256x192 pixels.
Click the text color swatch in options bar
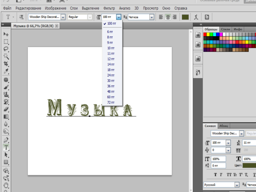pyautogui.click(x=185, y=17)
